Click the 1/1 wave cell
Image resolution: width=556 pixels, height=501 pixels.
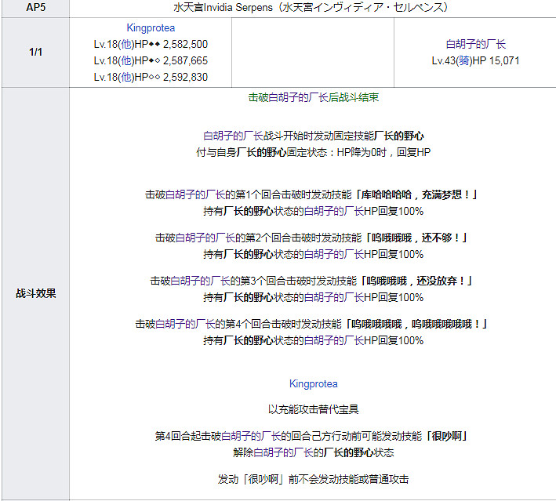coord(35,52)
